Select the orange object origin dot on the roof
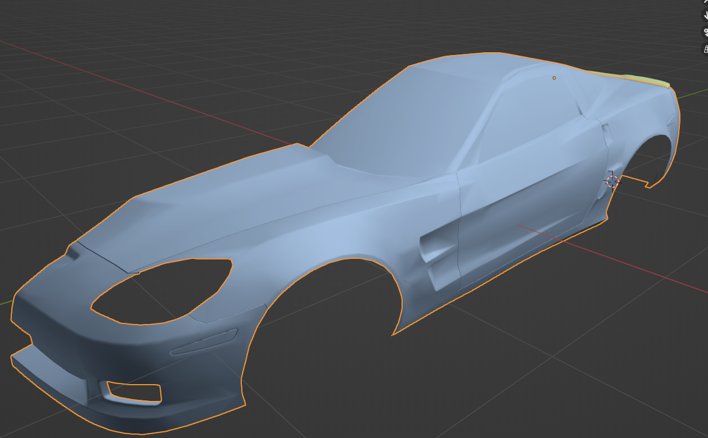This screenshot has width=708, height=438. (554, 78)
